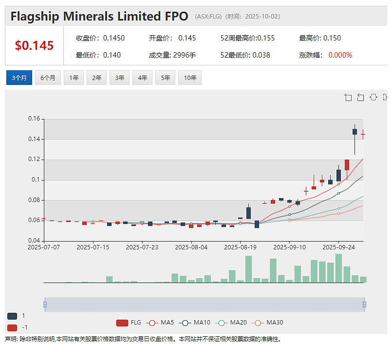The width and height of the screenshot is (392, 345).
Task: Click the Flagship Minerals Limited FPO title
Action: [99, 16]
